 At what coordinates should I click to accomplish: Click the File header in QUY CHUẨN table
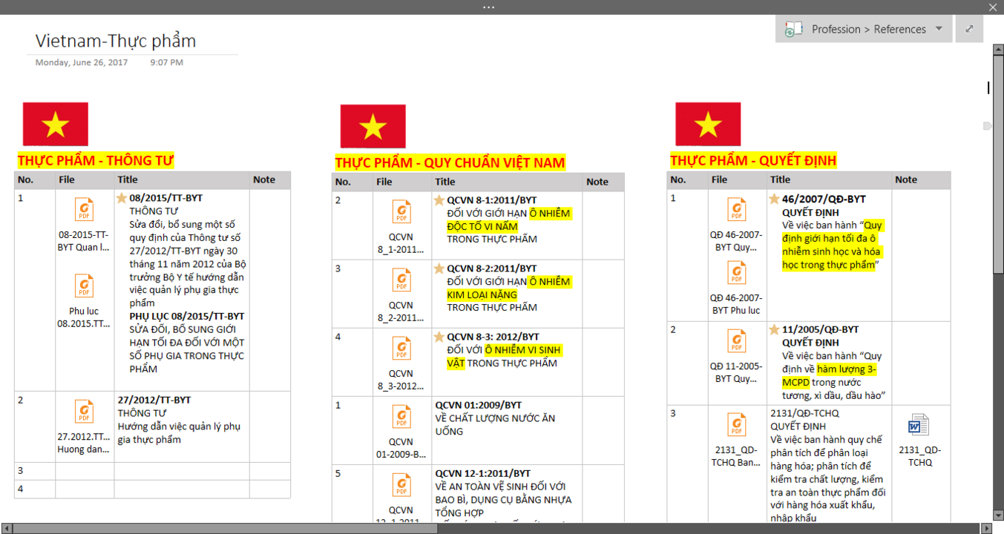click(x=384, y=182)
